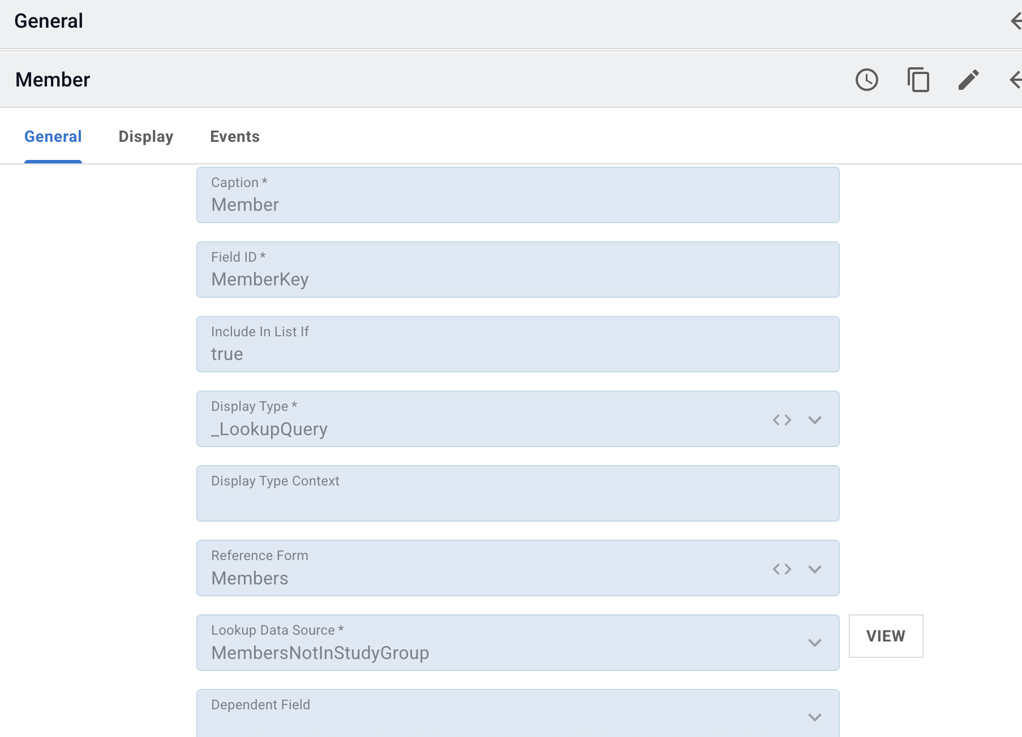Toggle code view for Reference Form
Screen dimensions: 1022x737
tap(781, 569)
